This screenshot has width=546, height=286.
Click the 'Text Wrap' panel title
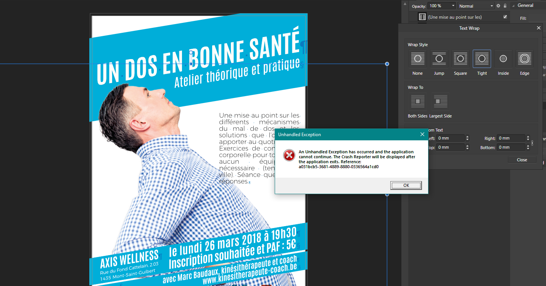[x=469, y=28]
